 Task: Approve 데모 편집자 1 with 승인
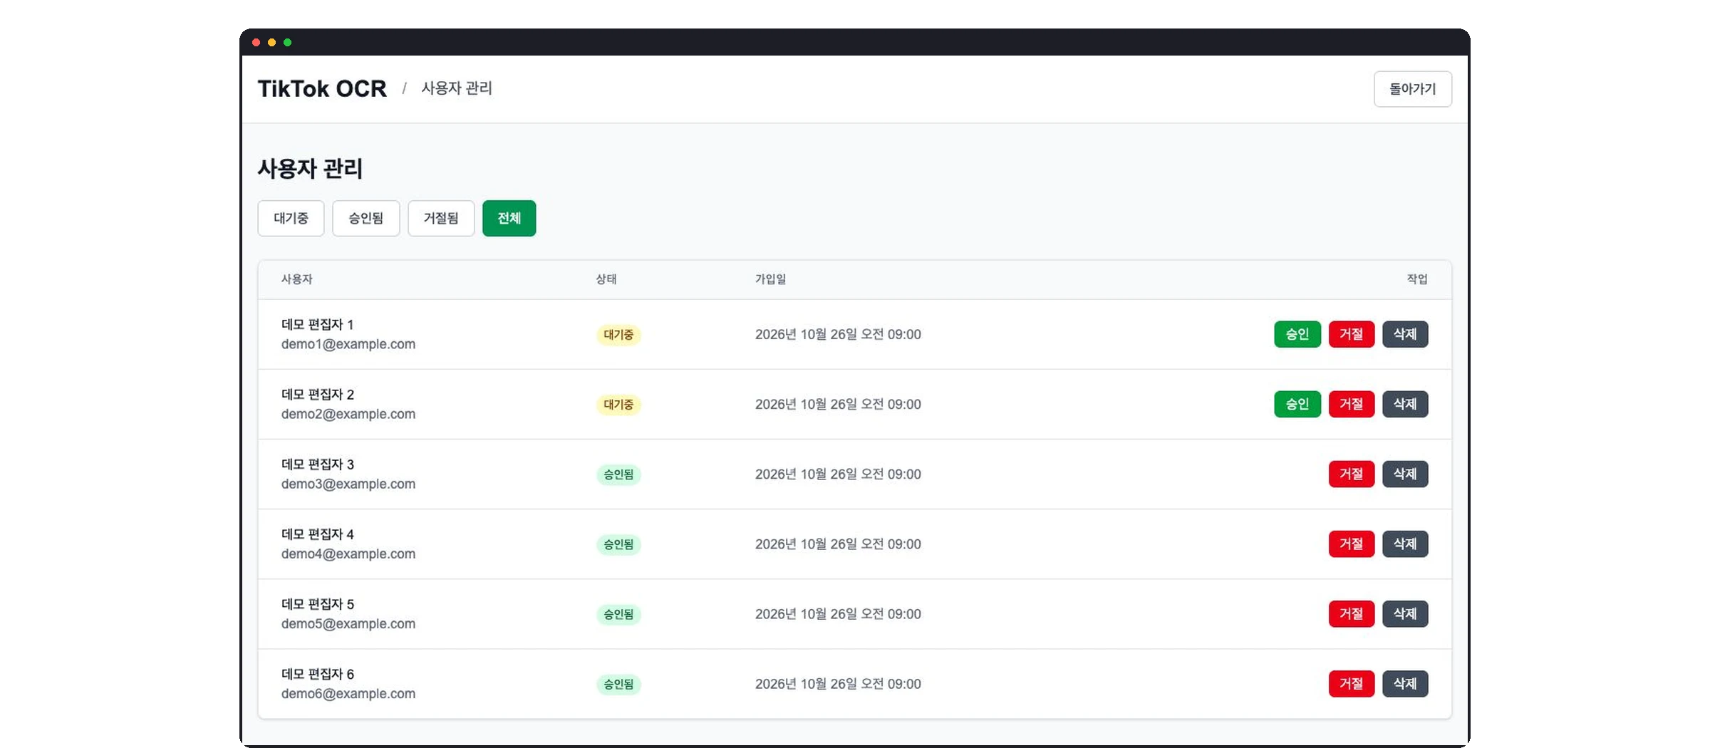tap(1297, 334)
